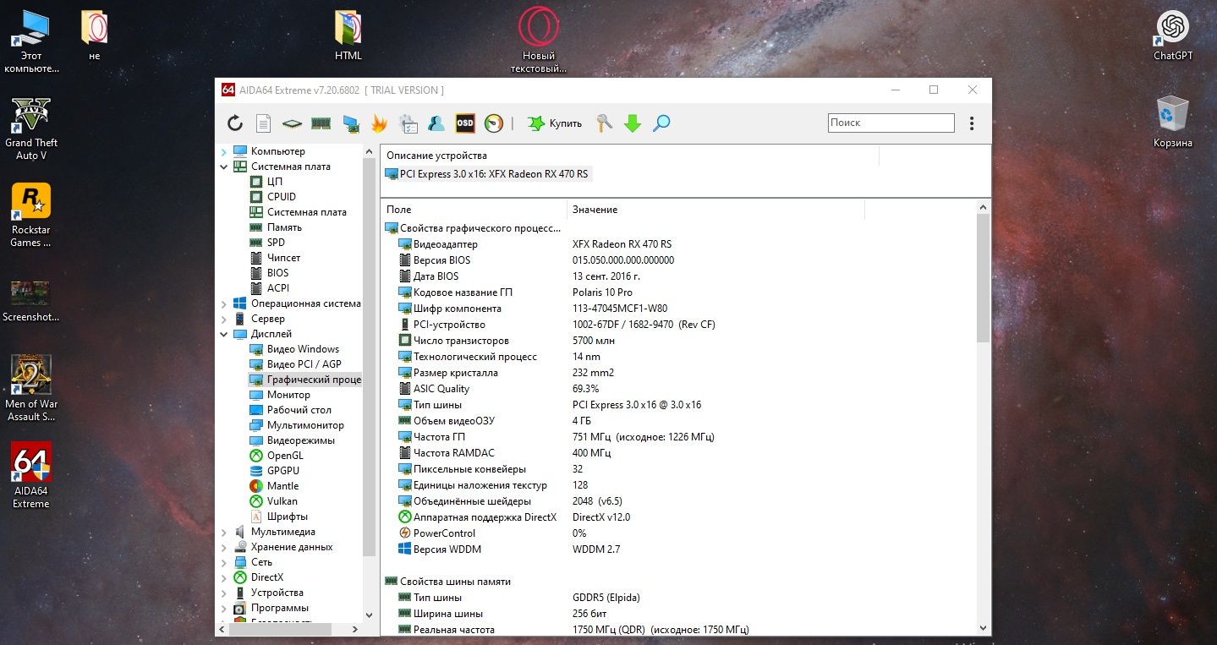The height and width of the screenshot is (645, 1217).
Task: Expand the Мультимедиа tree node
Action: pyautogui.click(x=223, y=532)
